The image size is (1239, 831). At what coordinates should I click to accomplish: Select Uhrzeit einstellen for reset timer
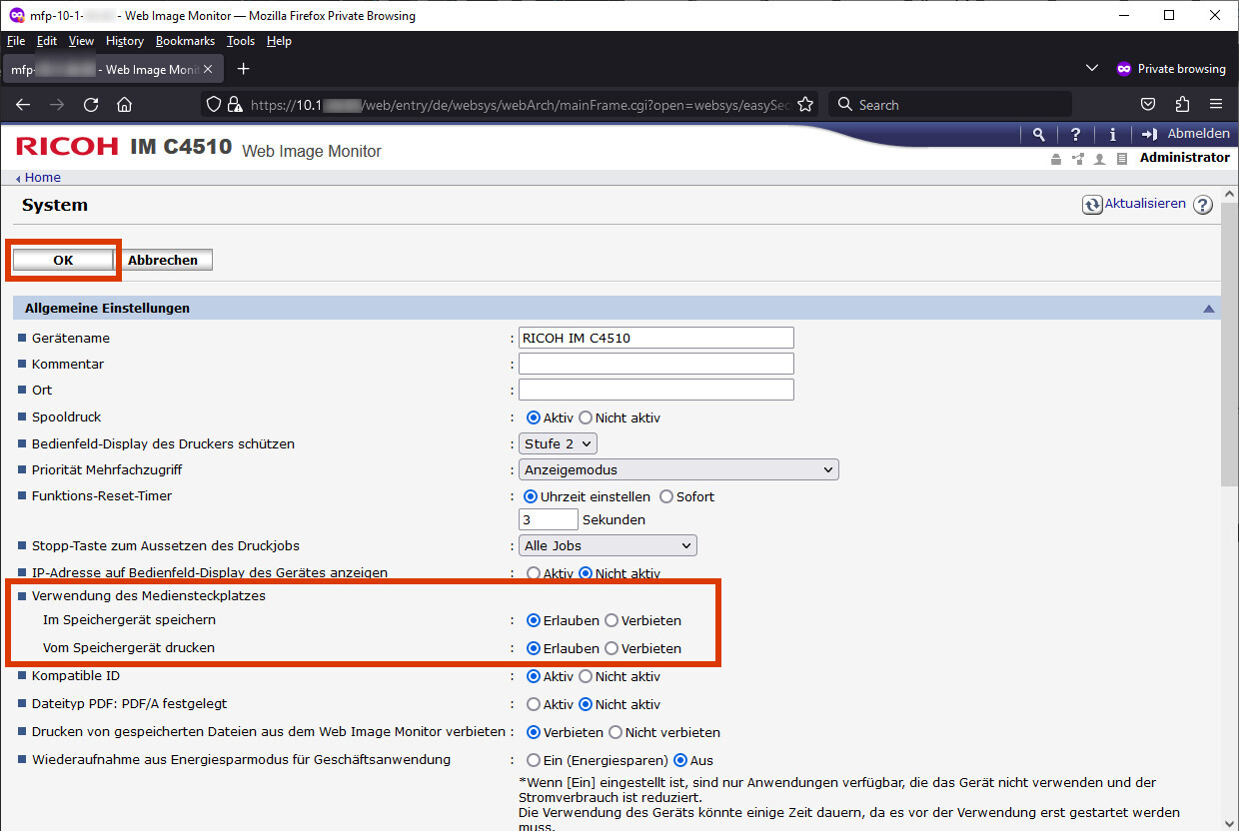pyautogui.click(x=531, y=496)
